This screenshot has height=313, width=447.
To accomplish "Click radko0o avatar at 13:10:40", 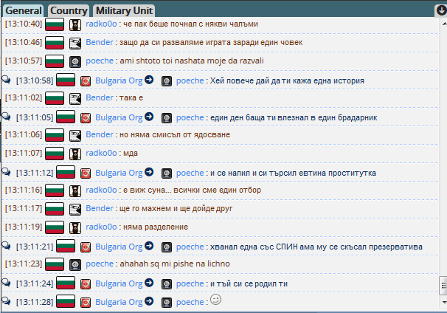I will pyautogui.click(x=75, y=25).
